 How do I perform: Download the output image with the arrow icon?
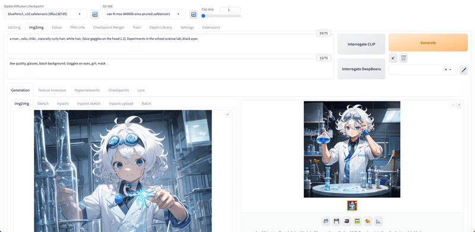(x=453, y=105)
